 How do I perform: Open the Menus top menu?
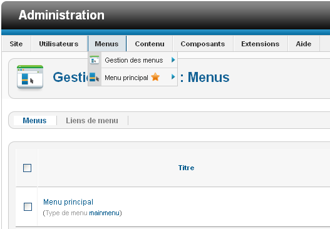click(x=106, y=44)
